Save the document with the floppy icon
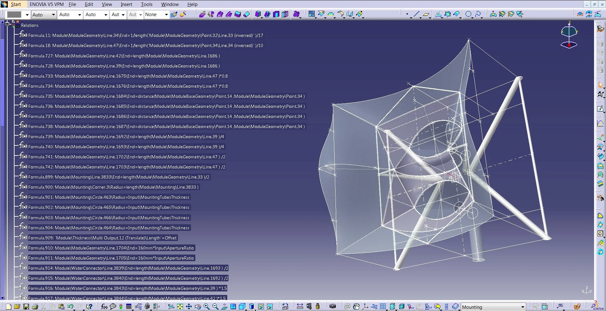This screenshot has width=606, height=311. pos(26,307)
